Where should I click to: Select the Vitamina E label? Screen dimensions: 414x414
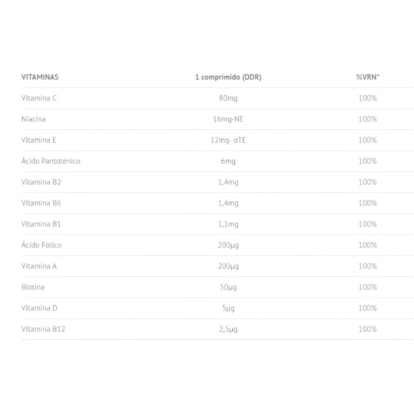click(x=39, y=140)
